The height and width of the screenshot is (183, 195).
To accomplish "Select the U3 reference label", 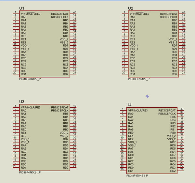I will (x=22, y=102).
